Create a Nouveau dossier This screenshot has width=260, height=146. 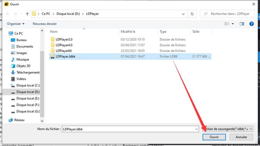coord(45,24)
